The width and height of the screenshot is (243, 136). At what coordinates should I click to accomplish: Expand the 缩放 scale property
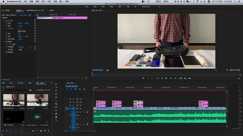[x=4, y=26]
